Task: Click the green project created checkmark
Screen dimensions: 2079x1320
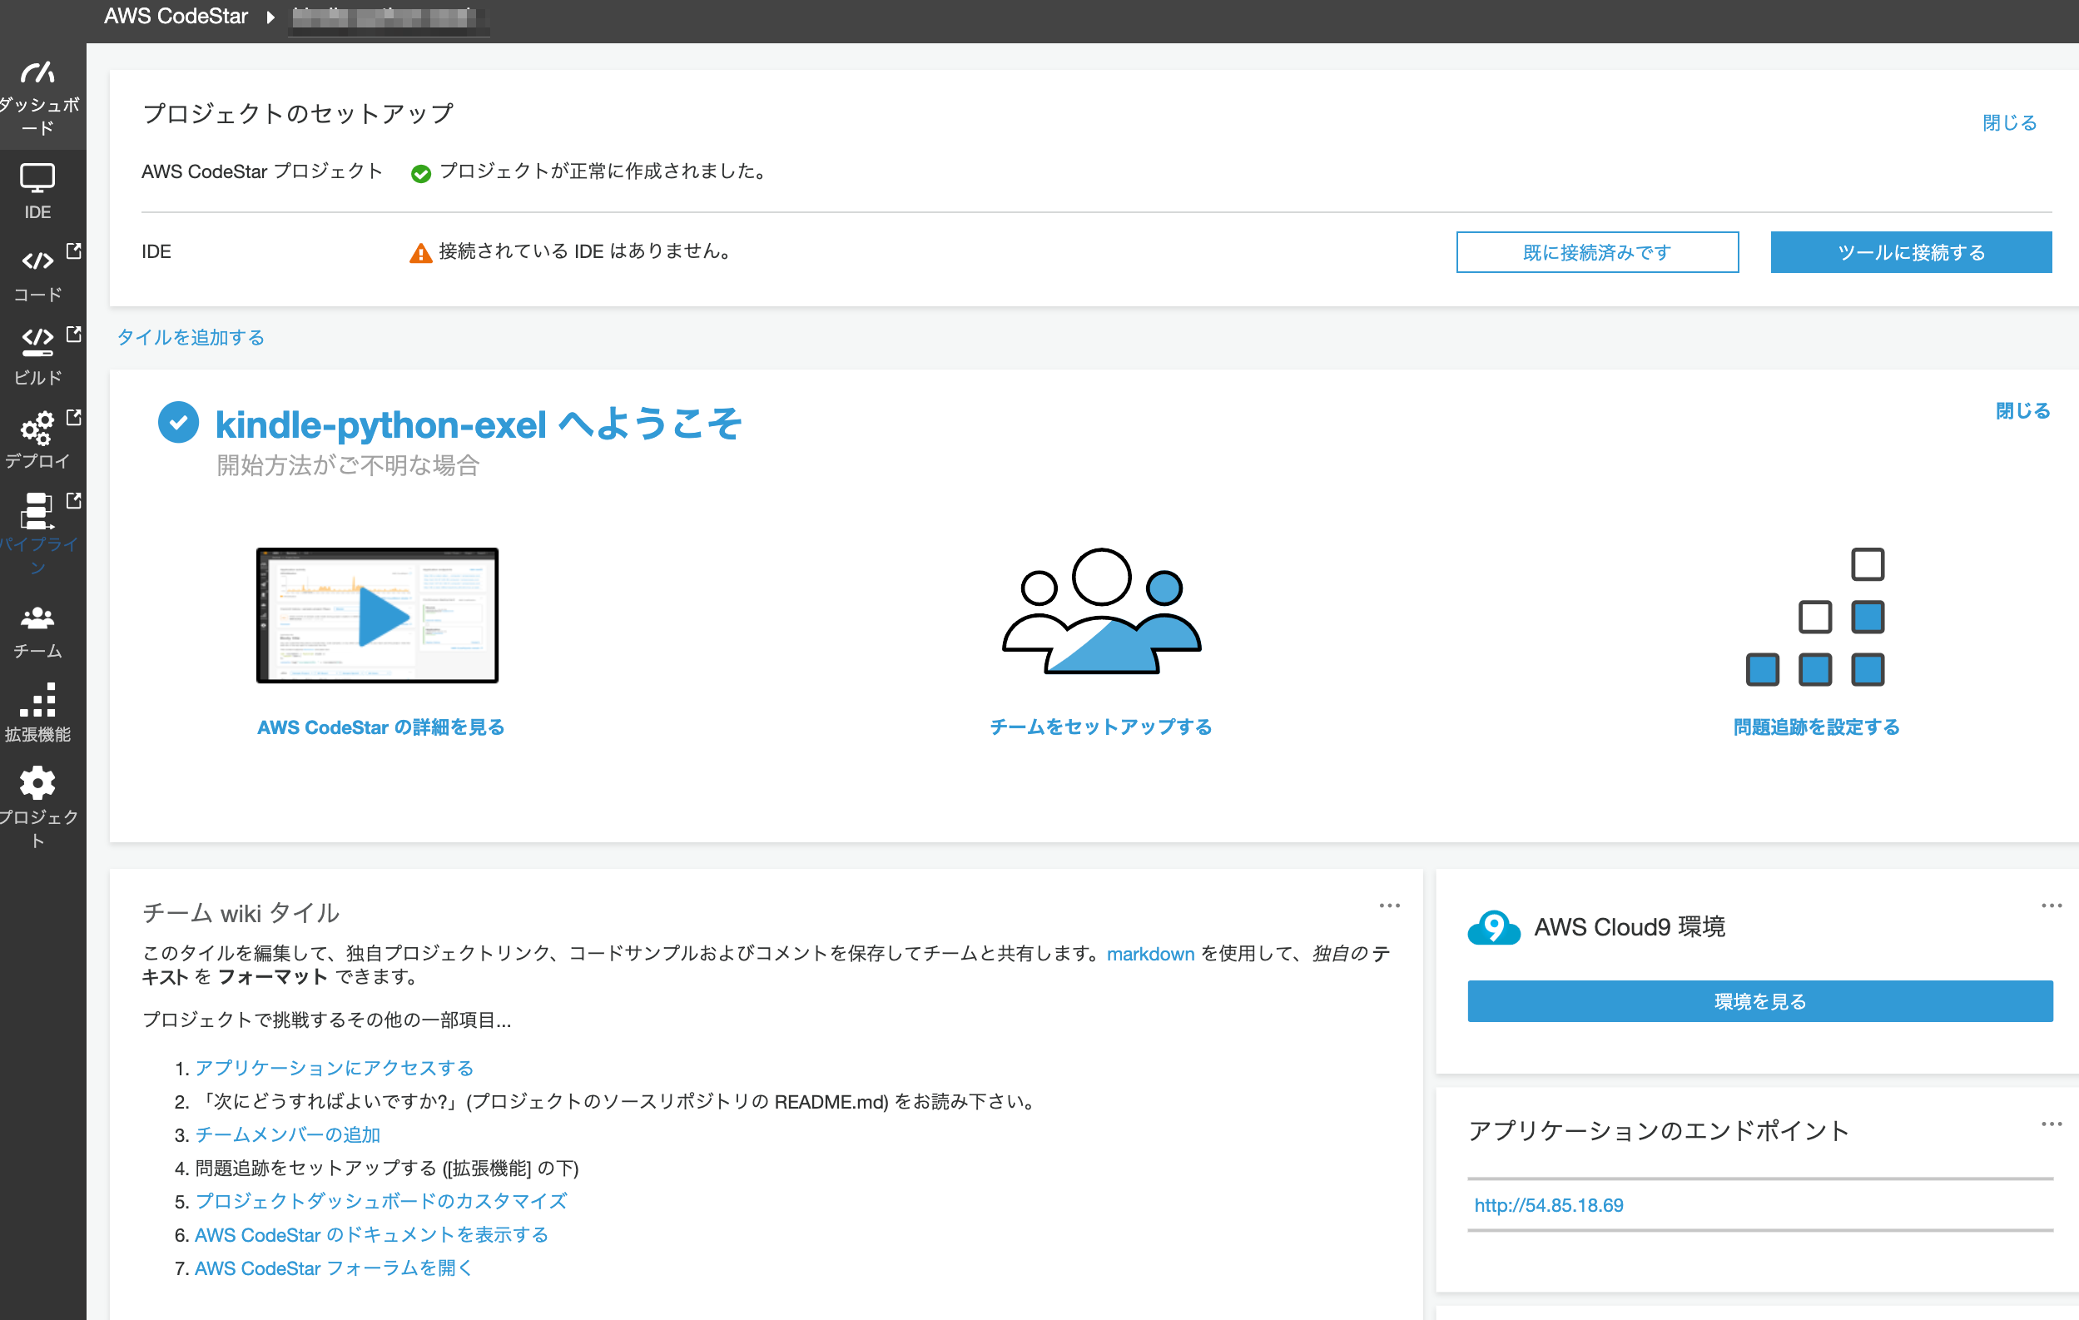Action: pyautogui.click(x=421, y=173)
